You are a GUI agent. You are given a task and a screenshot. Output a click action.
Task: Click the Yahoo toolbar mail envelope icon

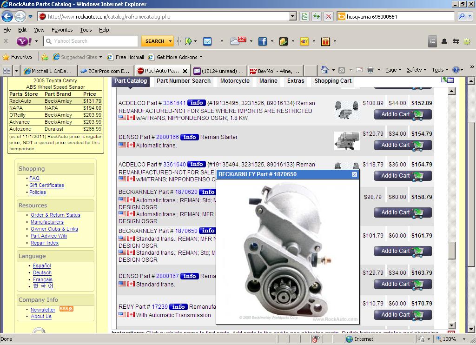pos(207,41)
